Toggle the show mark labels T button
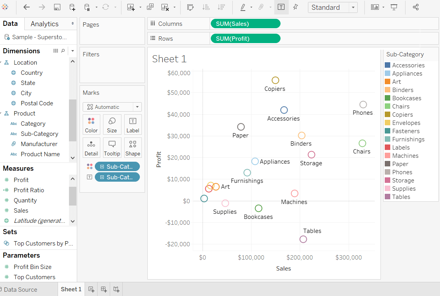This screenshot has width=440, height=296. tap(281, 7)
